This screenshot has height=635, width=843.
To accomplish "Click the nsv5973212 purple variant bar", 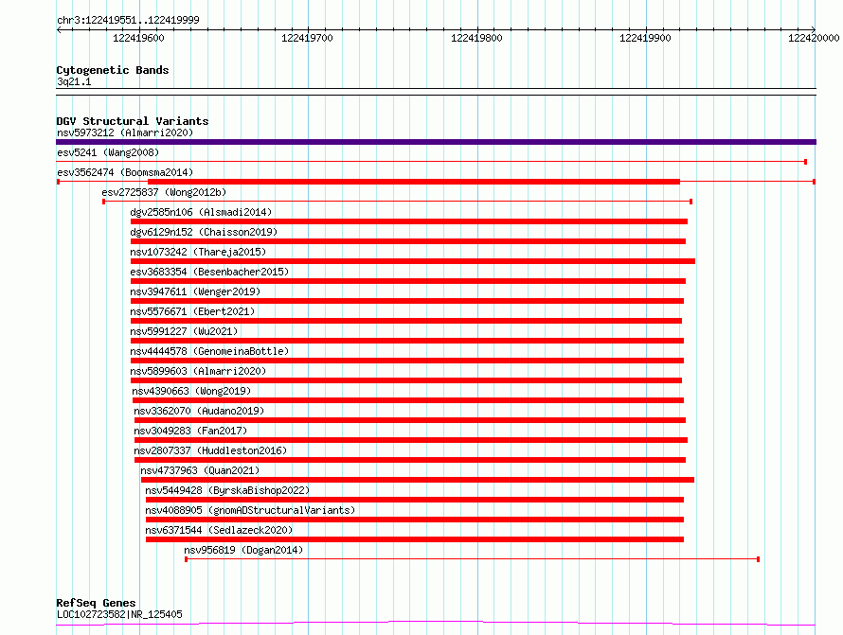I will click(436, 142).
